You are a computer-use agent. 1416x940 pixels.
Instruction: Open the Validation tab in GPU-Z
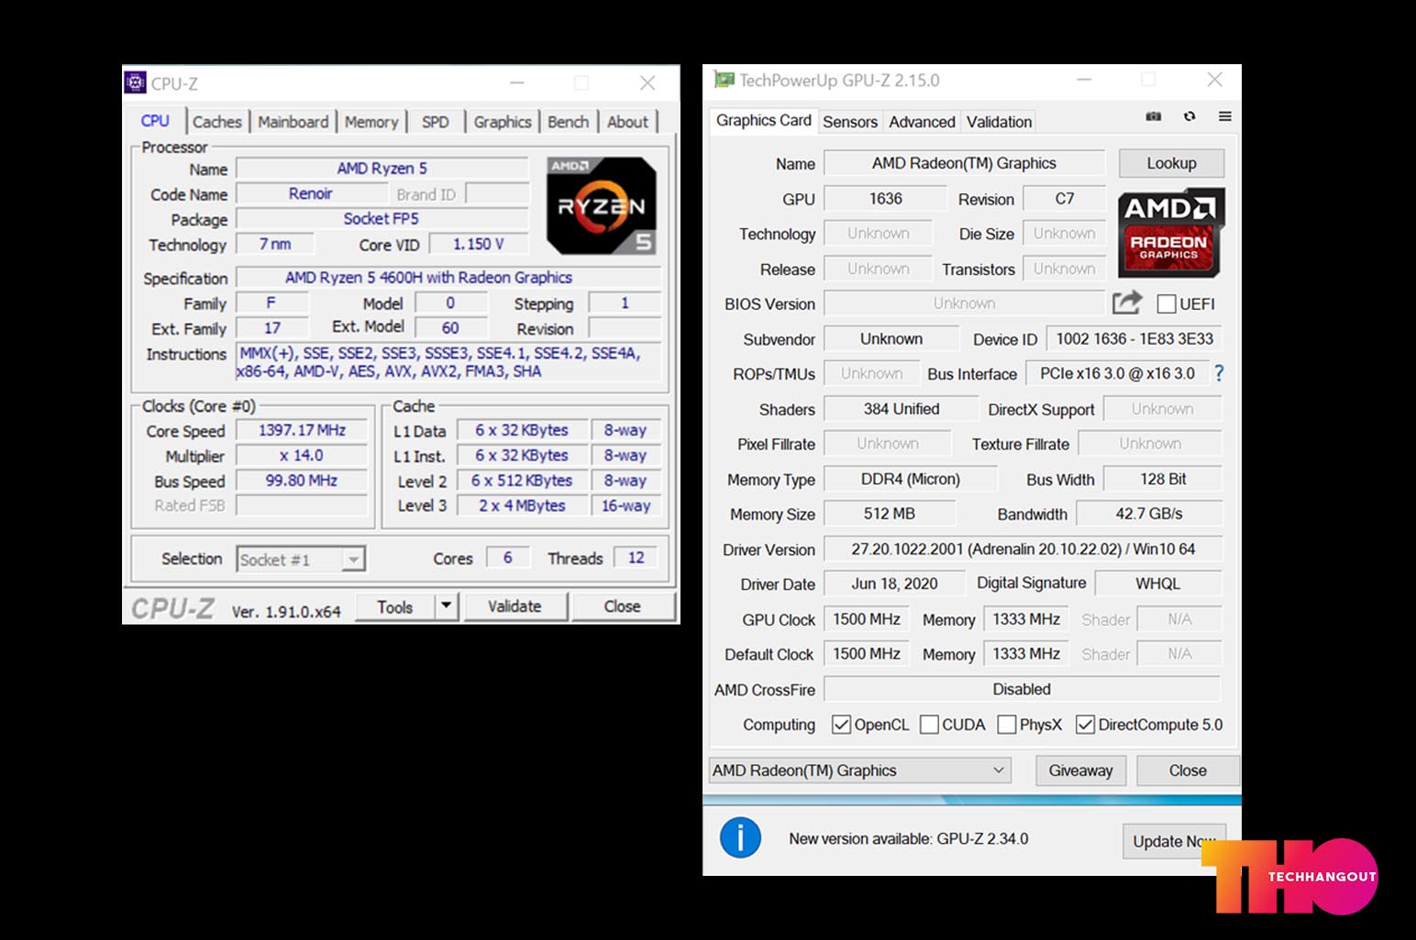point(999,122)
